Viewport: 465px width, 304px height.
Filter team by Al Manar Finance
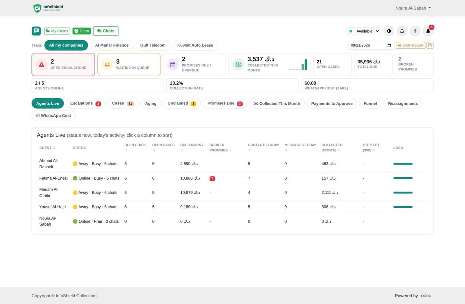112,45
